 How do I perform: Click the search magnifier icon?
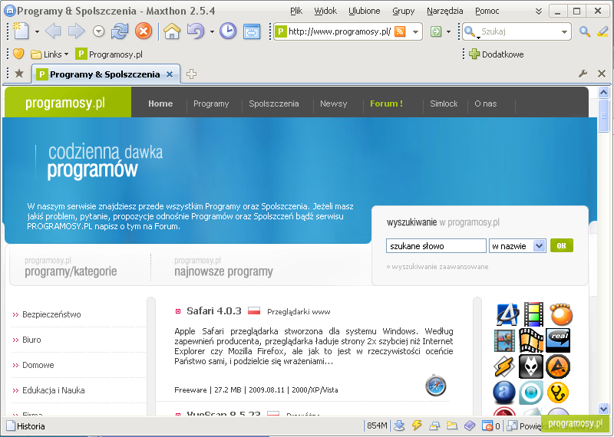585,31
